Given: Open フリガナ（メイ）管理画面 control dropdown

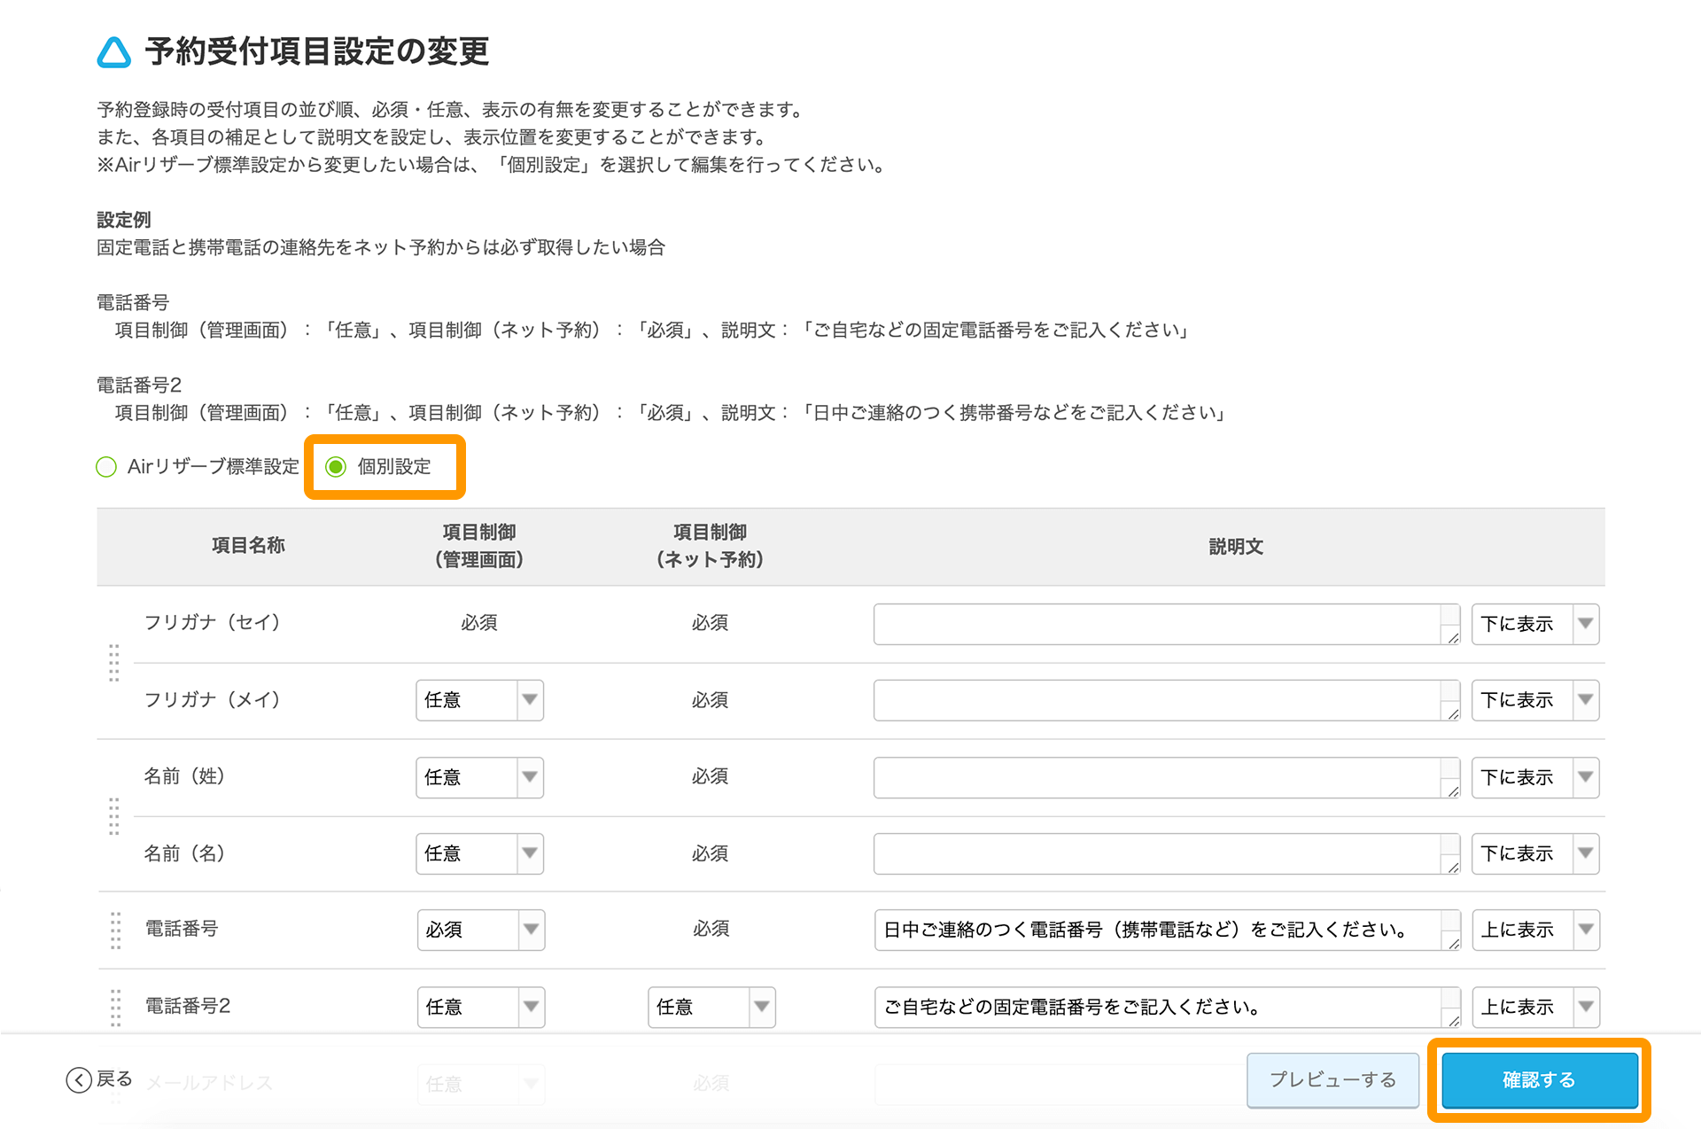Looking at the screenshot, I should pyautogui.click(x=479, y=700).
